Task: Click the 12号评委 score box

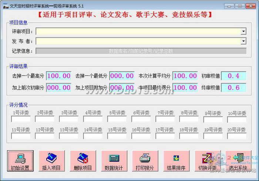Action: pos(45,136)
